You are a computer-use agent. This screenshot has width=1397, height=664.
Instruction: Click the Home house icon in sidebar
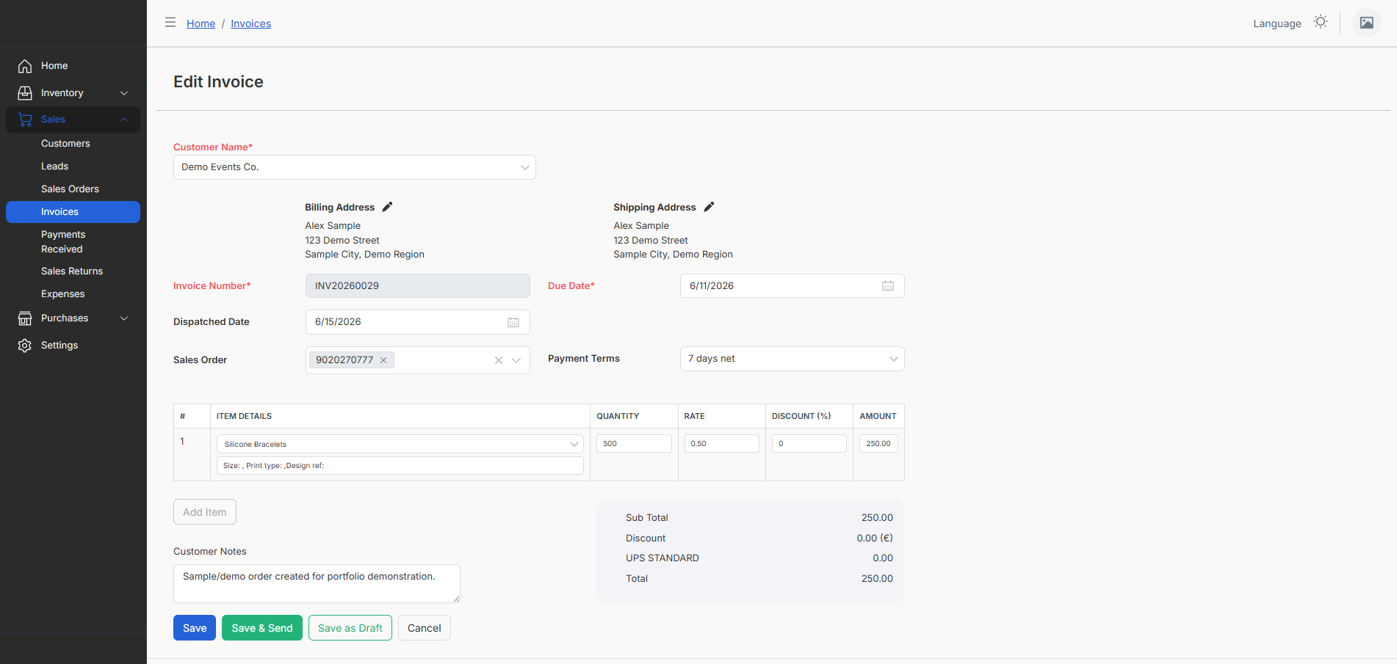pos(25,66)
